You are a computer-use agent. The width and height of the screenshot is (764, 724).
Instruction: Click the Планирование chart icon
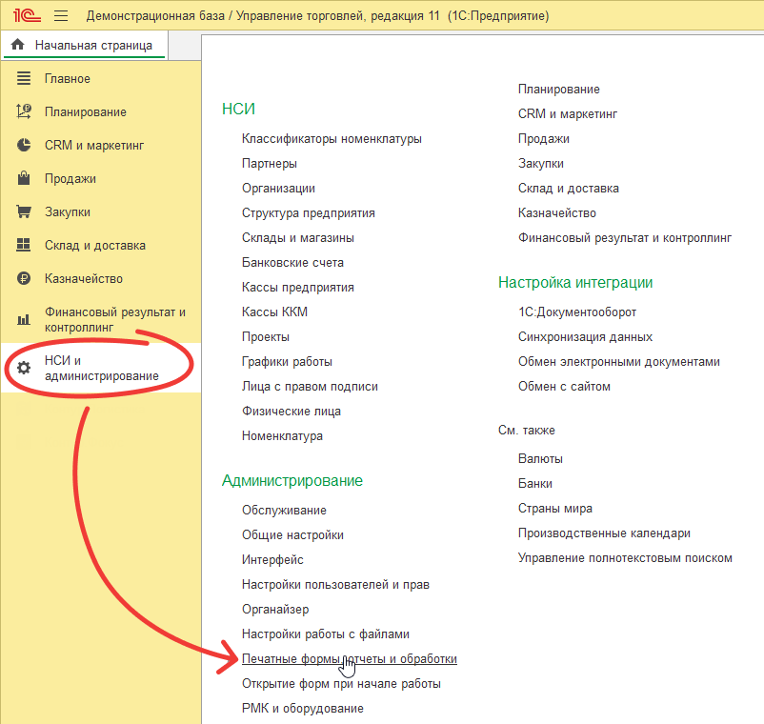24,111
